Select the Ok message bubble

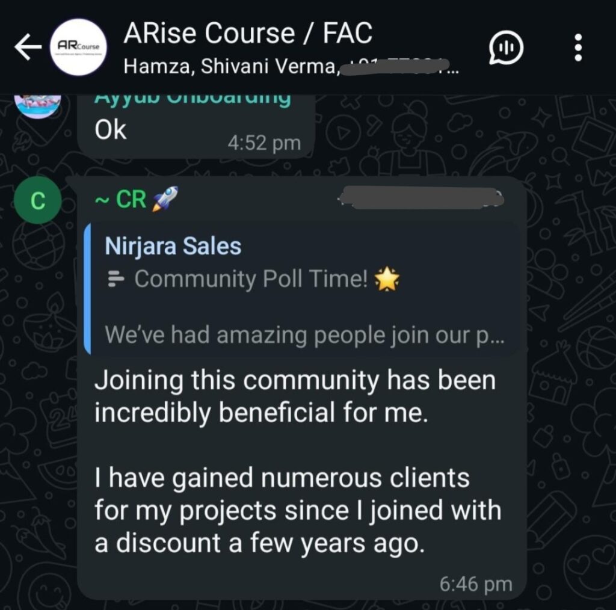point(196,126)
